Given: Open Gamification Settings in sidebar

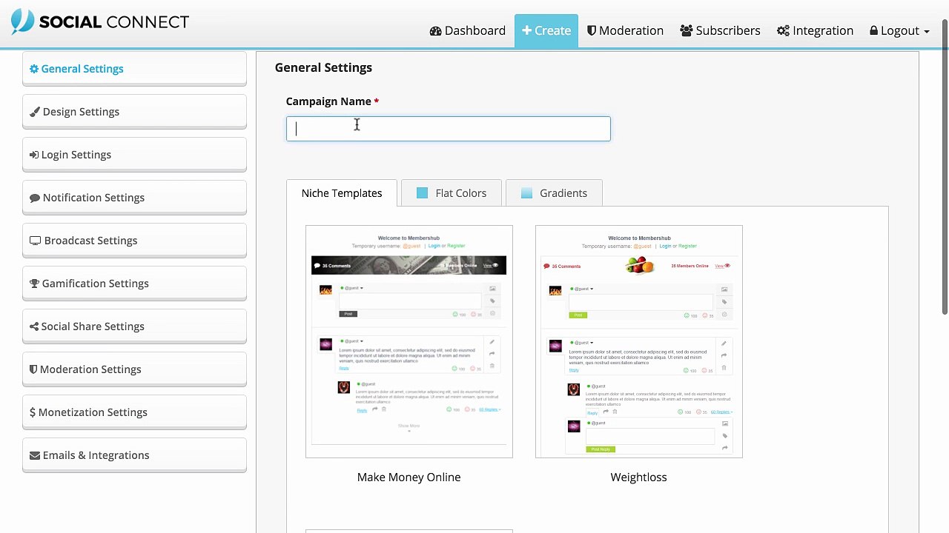Looking at the screenshot, I should [x=134, y=284].
